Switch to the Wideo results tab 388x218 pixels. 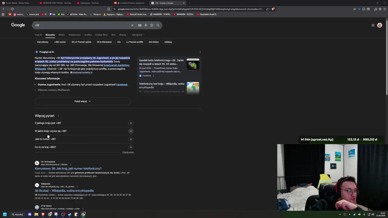pos(62,35)
